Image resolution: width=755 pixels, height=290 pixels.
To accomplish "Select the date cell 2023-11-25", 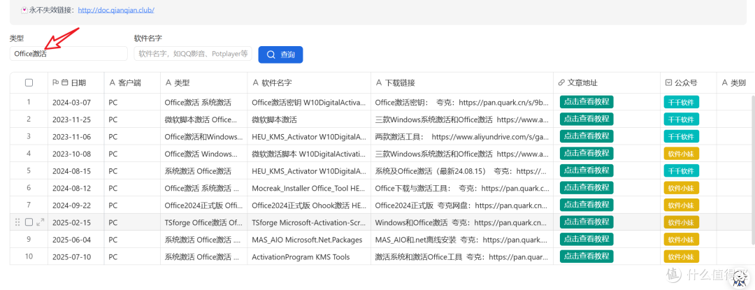I will point(76,119).
